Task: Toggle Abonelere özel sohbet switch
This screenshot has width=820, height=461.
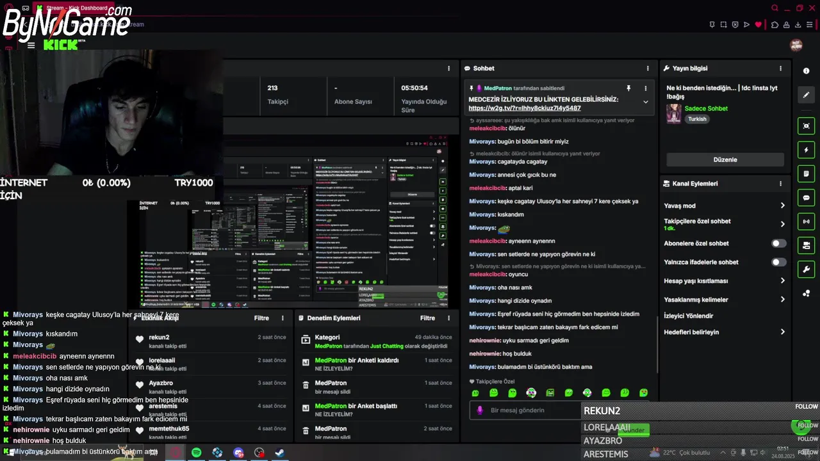Action: click(778, 243)
